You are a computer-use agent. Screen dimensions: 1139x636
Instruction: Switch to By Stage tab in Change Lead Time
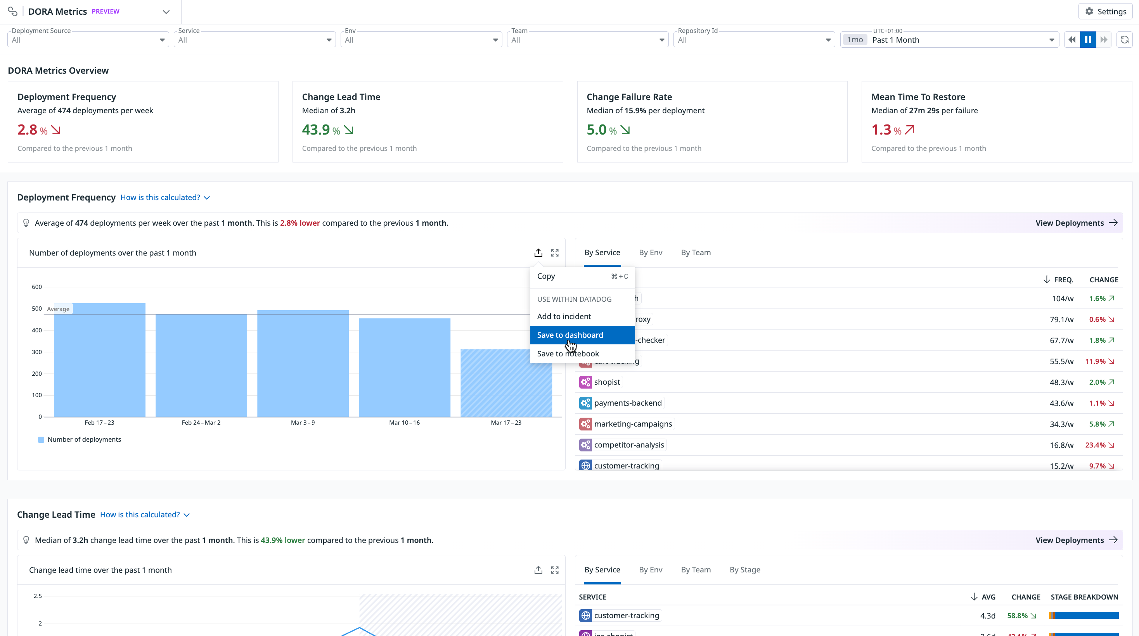click(744, 570)
